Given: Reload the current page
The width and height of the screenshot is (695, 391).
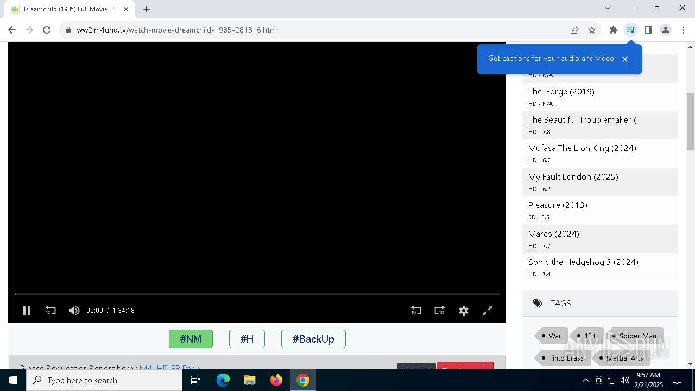Looking at the screenshot, I should (x=47, y=30).
